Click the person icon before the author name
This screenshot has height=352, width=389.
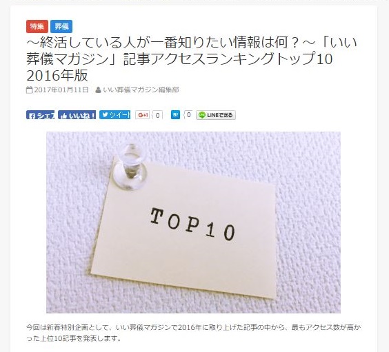pyautogui.click(x=98, y=90)
